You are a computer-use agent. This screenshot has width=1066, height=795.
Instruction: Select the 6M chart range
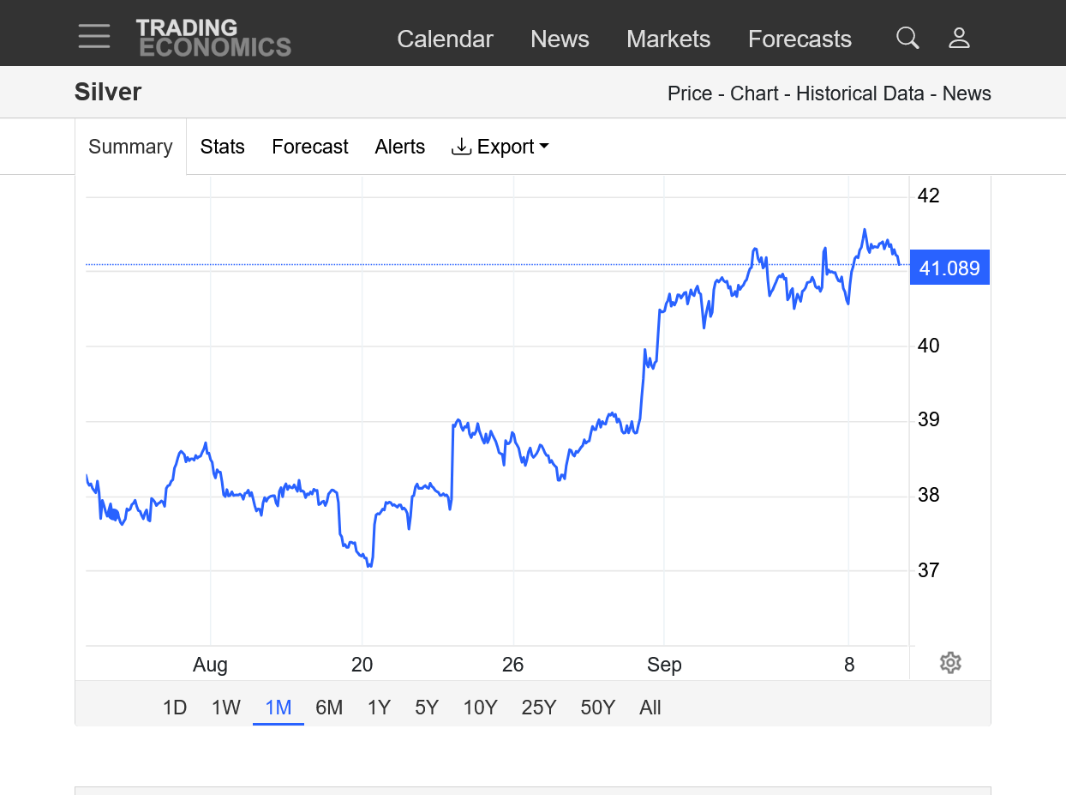click(329, 708)
